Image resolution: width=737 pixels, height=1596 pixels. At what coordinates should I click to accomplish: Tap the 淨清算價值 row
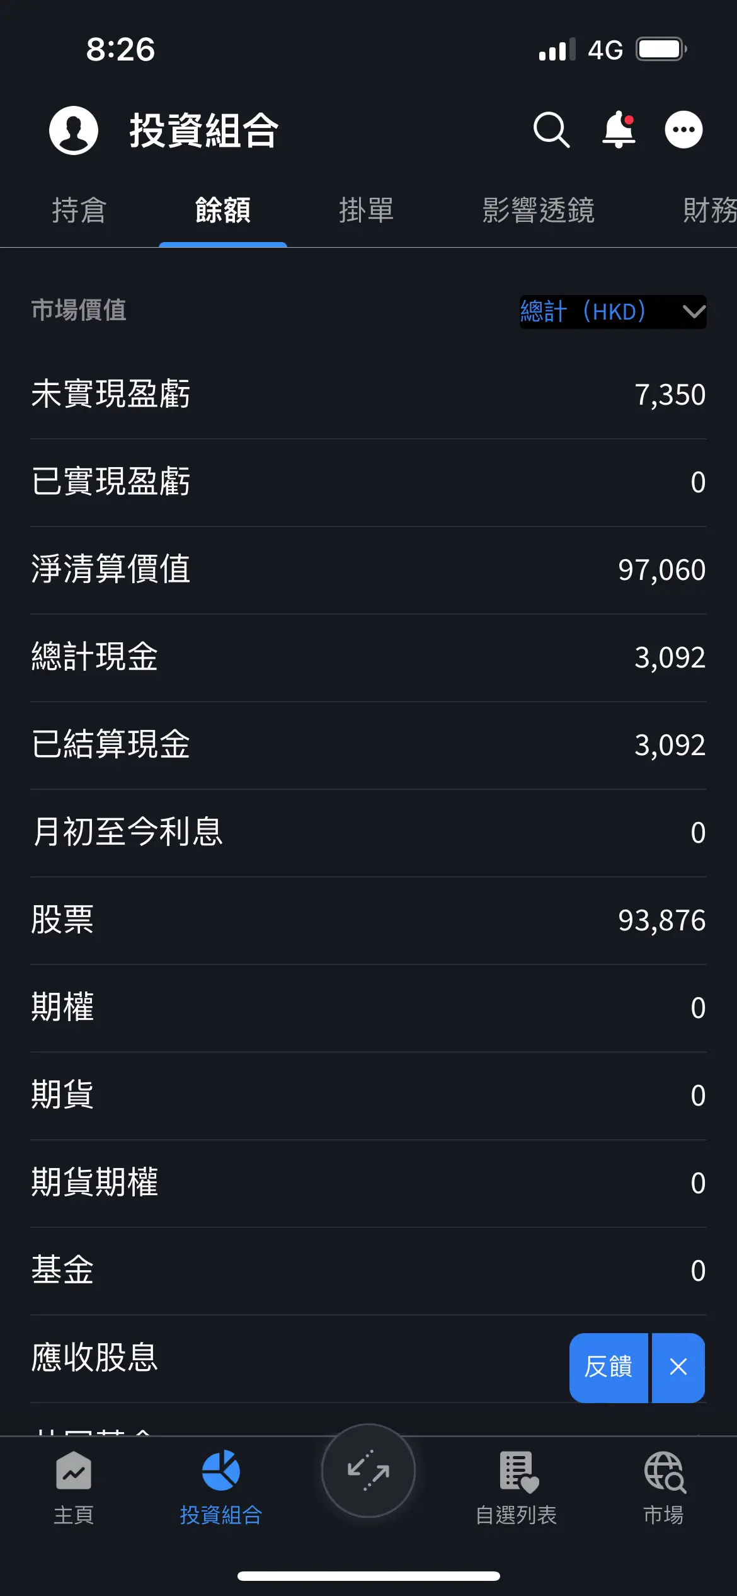click(368, 570)
